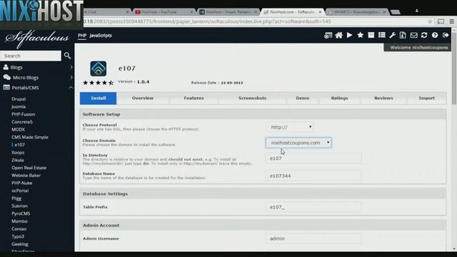Open PHP-Fusion in the sidebar
The height and width of the screenshot is (257, 457).
(24, 114)
